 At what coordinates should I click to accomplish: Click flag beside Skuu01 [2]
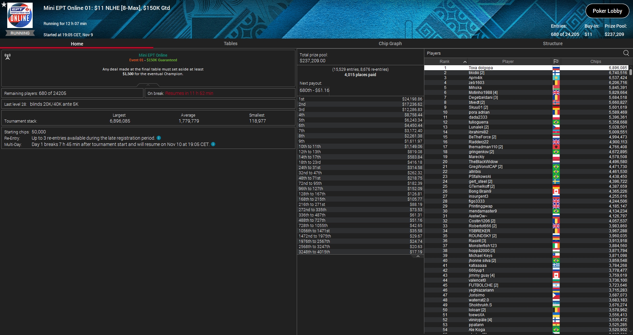556,107
